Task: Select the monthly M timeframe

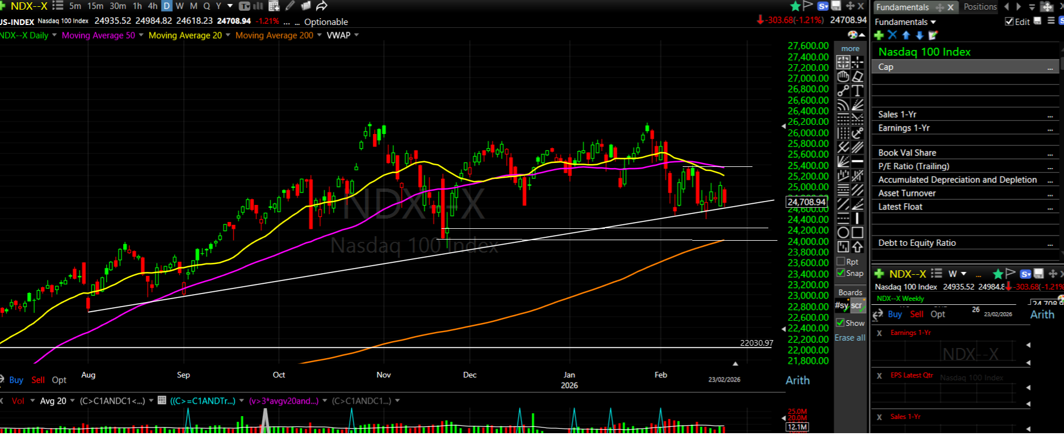Action: (x=194, y=6)
